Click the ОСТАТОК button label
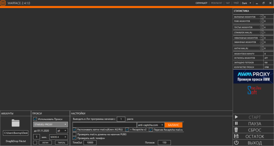 coord(255,136)
